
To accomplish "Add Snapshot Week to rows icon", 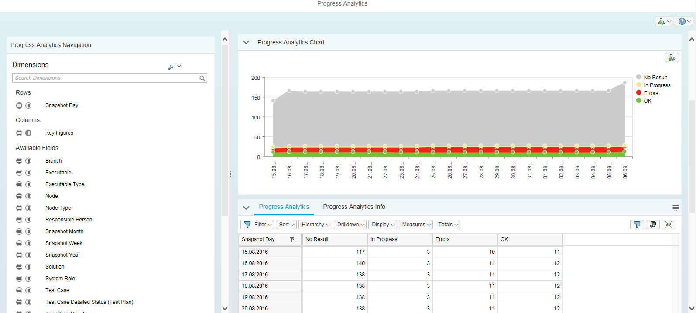I will 19,243.
